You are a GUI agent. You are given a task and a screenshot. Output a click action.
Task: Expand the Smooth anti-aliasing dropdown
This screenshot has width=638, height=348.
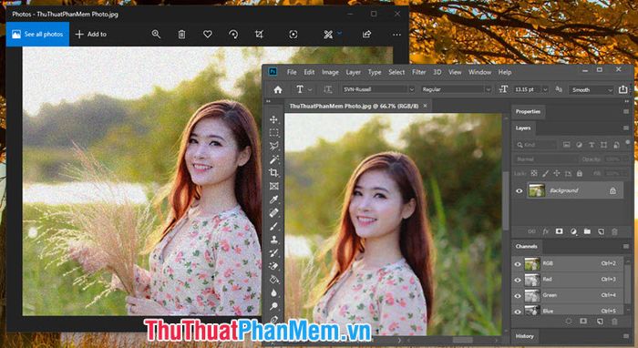[x=592, y=90]
